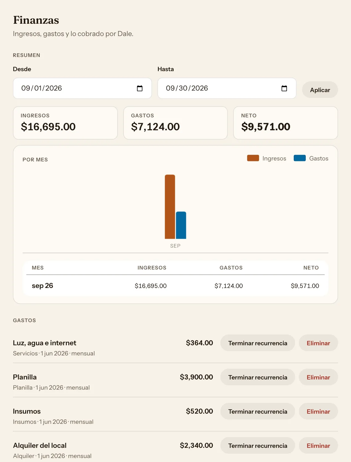Remove the Insumos expense entry
This screenshot has height=462, width=351.
coord(318,411)
